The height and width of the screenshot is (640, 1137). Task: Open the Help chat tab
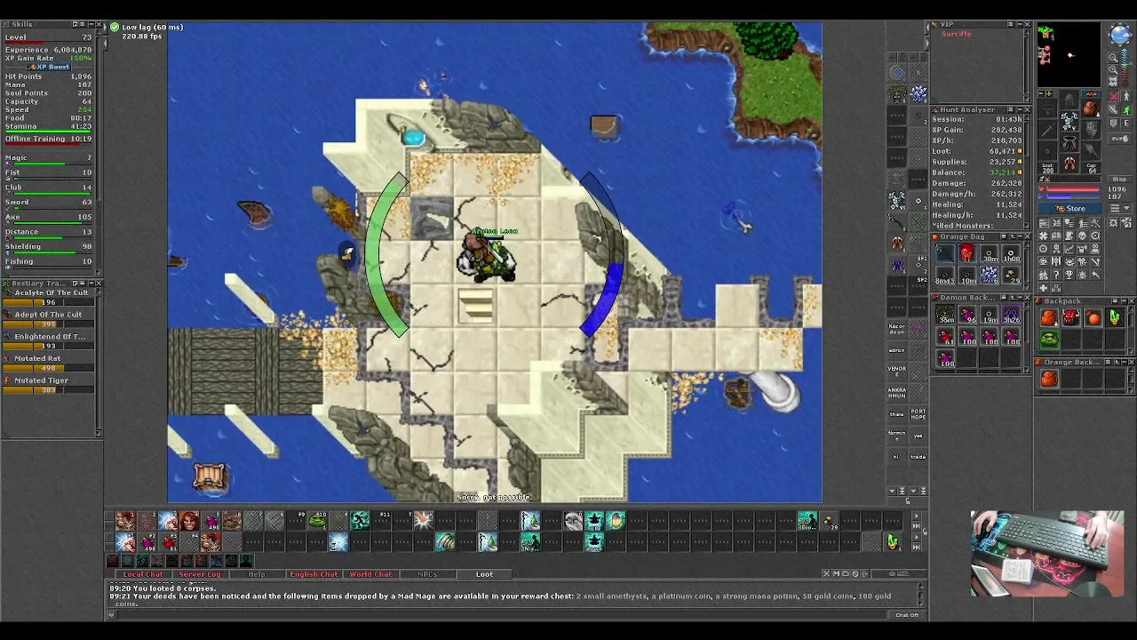point(256,574)
